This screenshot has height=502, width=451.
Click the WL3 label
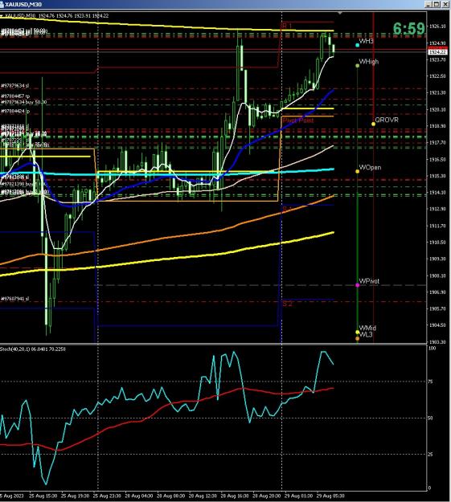tap(366, 335)
